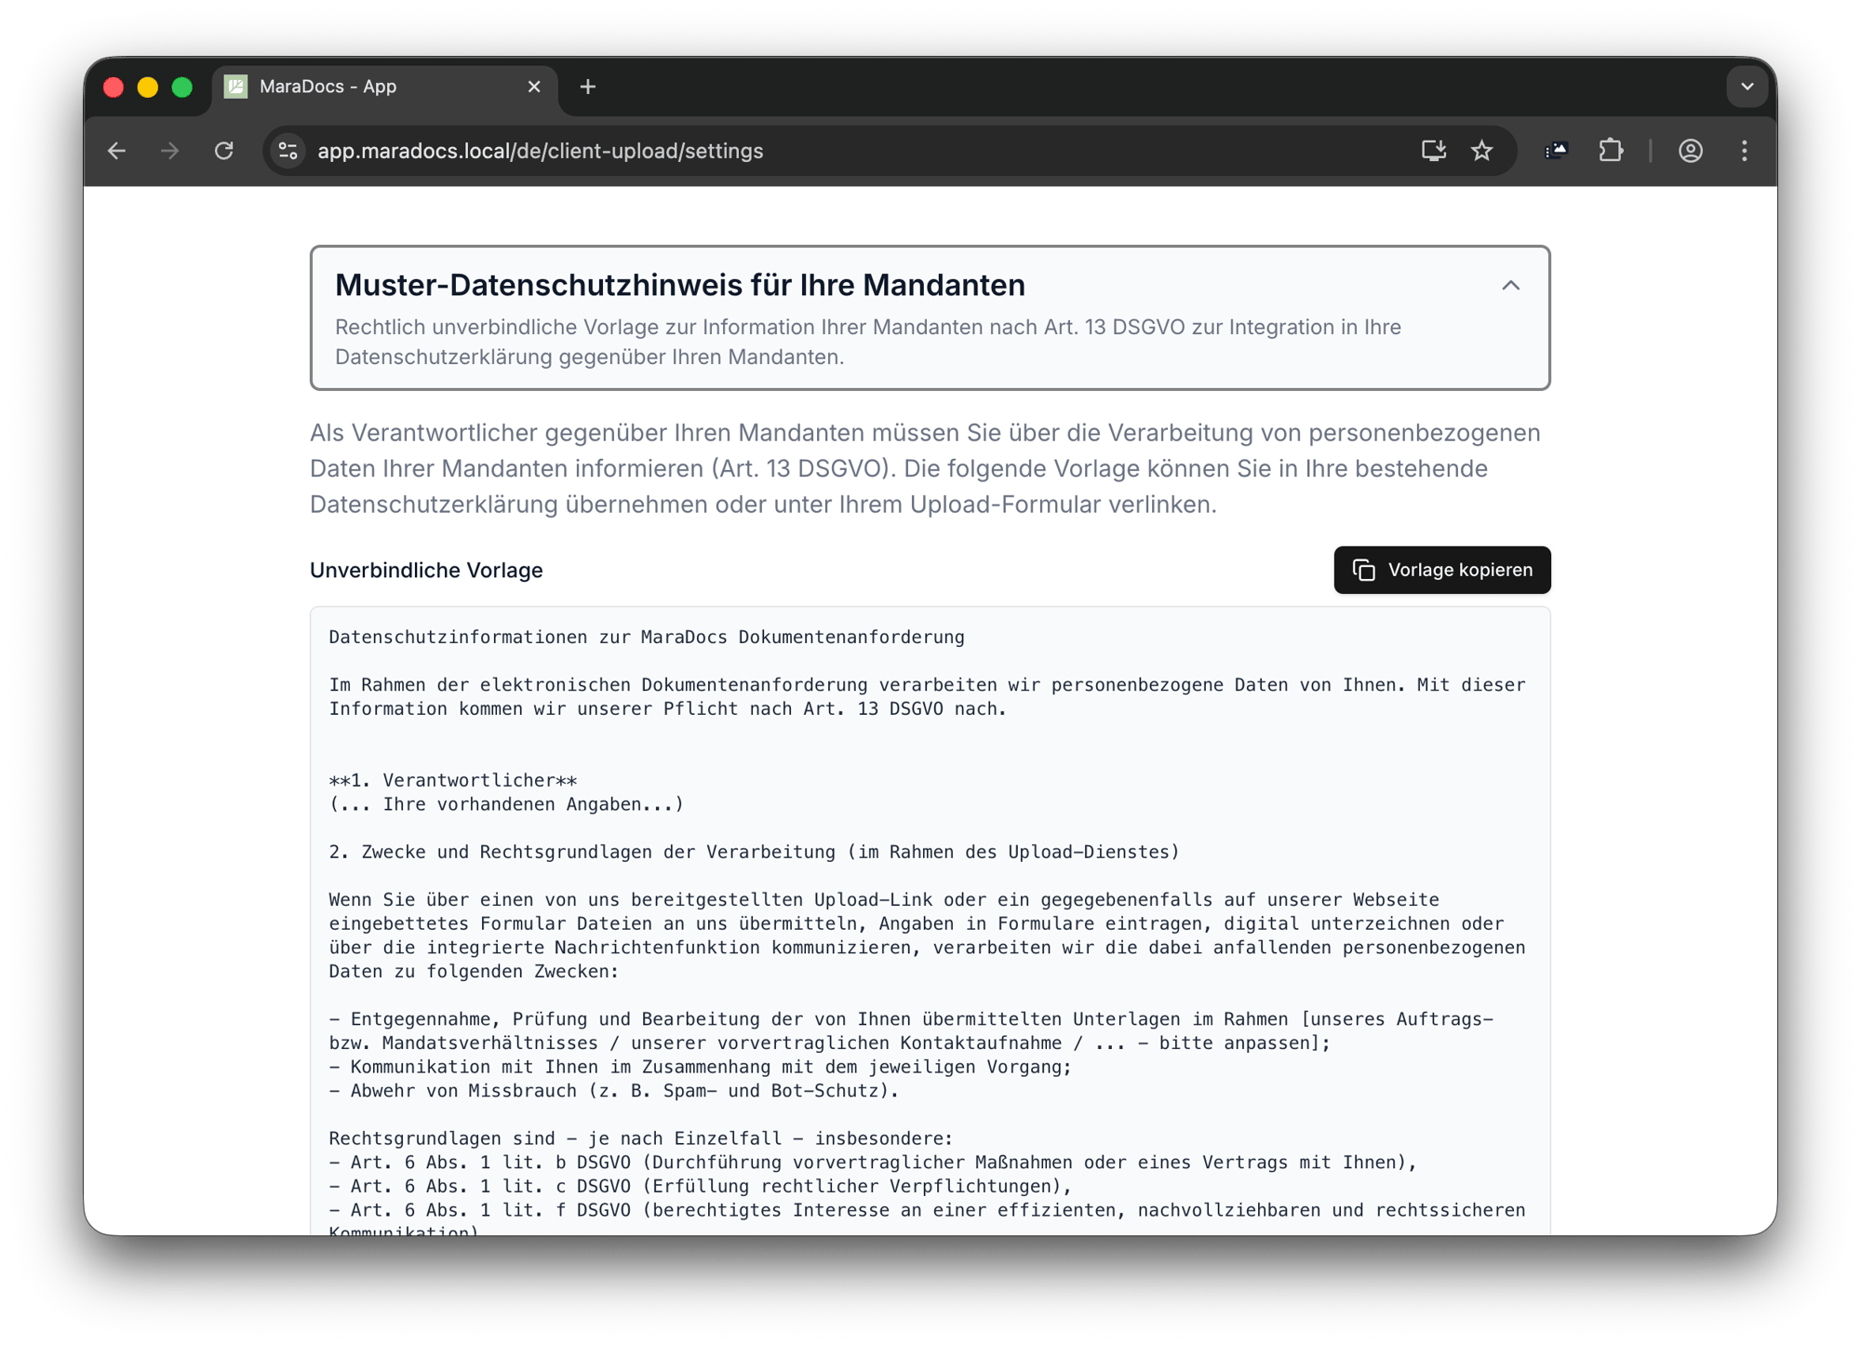This screenshot has width=1861, height=1346.
Task: Open site information icon in address bar
Action: click(x=288, y=151)
